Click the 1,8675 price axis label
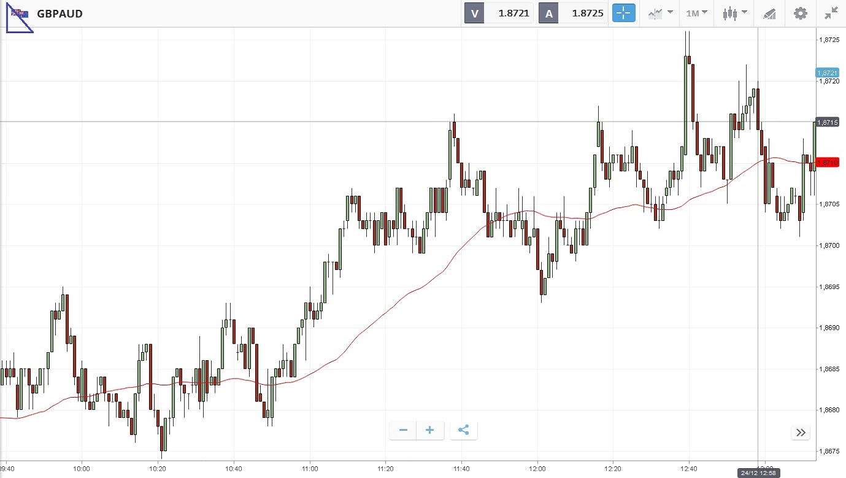Image resolution: width=846 pixels, height=478 pixels. tap(829, 451)
